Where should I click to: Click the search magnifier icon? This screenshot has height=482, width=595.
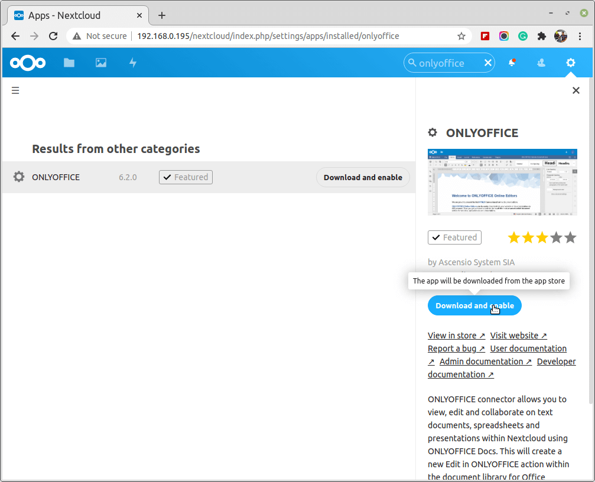click(x=412, y=63)
